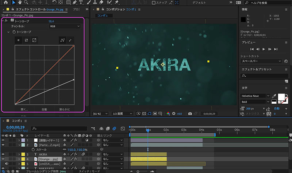292x173 pixels.
Task: Select the Eraser tool
Action: 101,3
